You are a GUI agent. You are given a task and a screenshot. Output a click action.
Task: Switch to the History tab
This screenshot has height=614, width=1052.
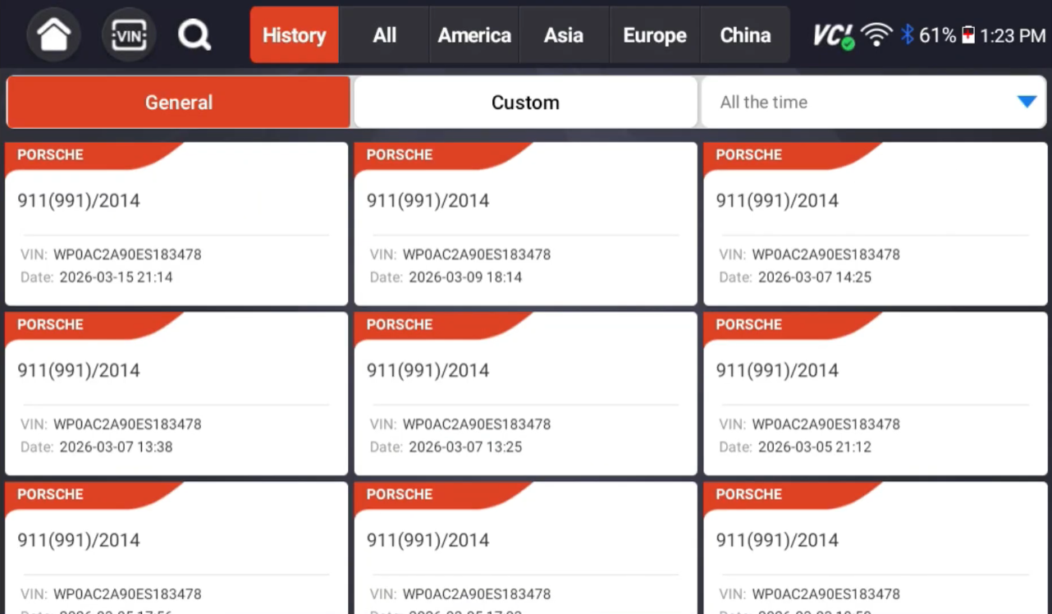[294, 35]
